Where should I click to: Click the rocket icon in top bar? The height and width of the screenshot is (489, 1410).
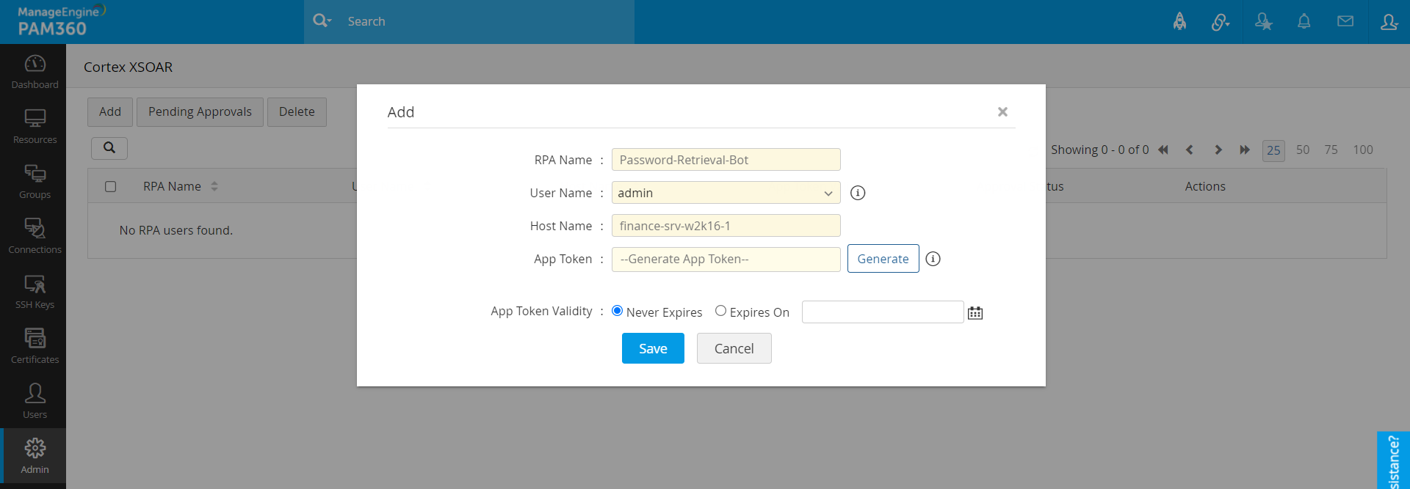click(x=1179, y=21)
